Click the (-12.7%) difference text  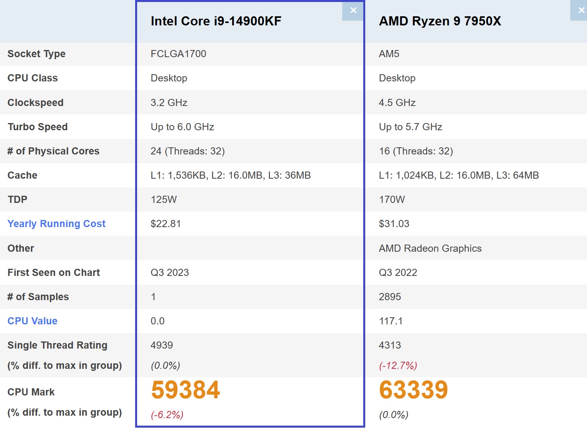coord(398,366)
